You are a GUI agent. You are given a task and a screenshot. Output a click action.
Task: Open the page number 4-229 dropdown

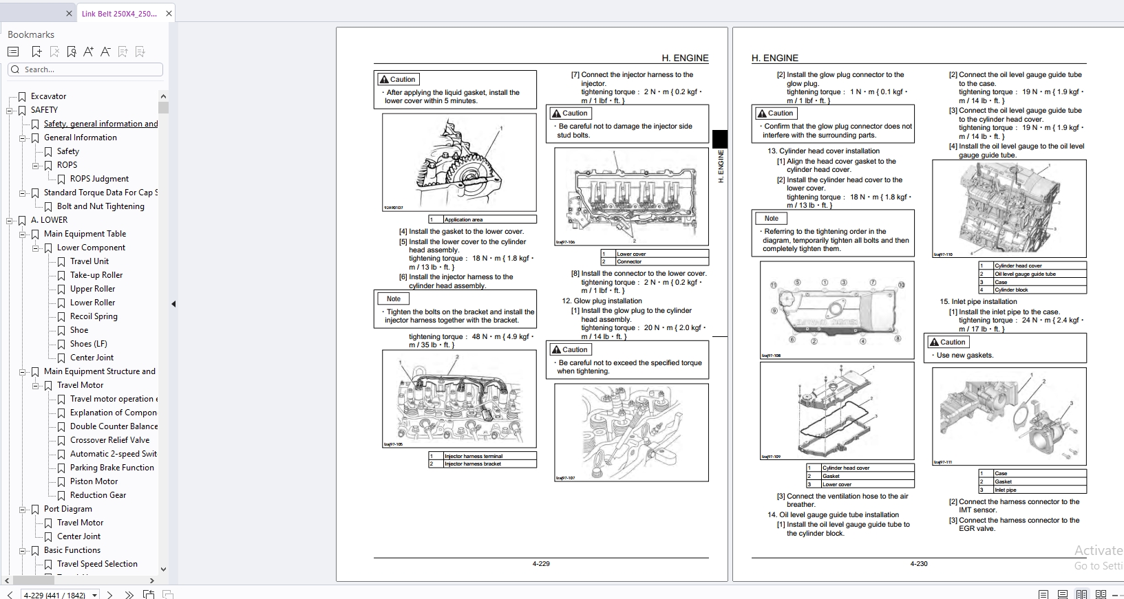[x=95, y=595]
